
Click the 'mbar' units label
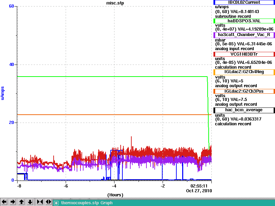[220, 40]
